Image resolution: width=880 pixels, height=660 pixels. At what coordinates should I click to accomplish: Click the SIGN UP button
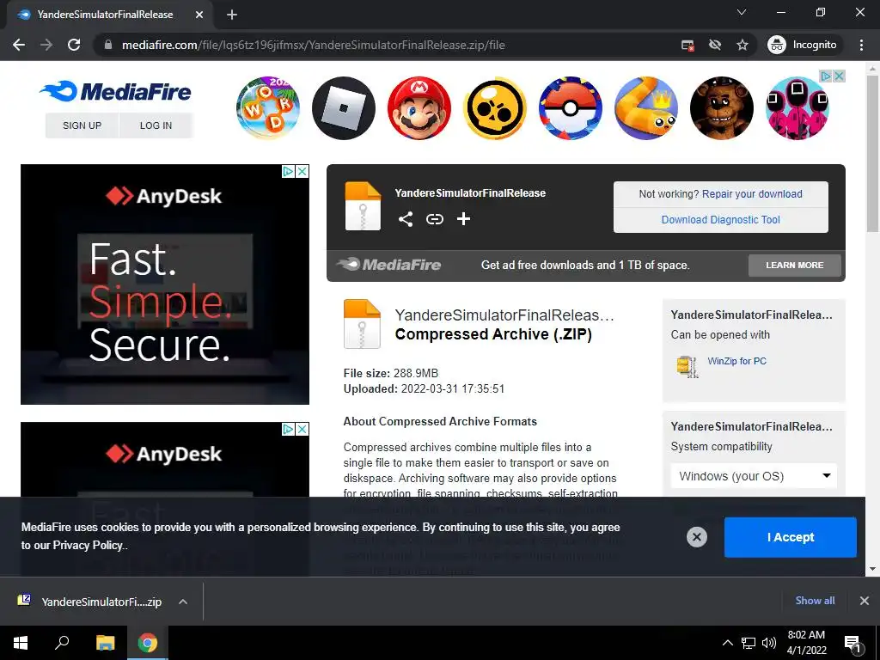pyautogui.click(x=82, y=125)
